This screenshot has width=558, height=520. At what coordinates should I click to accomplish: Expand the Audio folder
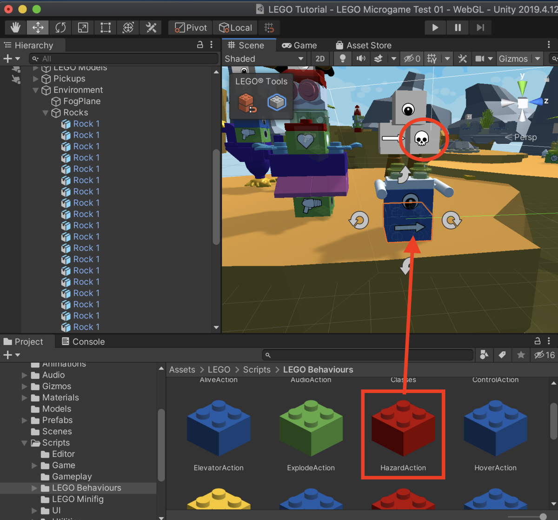point(25,375)
